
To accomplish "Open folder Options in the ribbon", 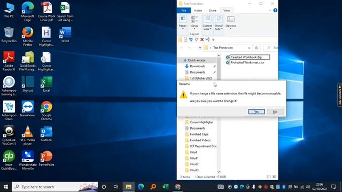I will (x=231, y=22).
